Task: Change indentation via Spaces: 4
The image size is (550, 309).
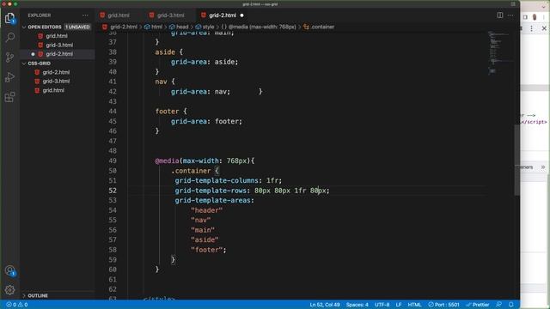Action: pos(357,305)
